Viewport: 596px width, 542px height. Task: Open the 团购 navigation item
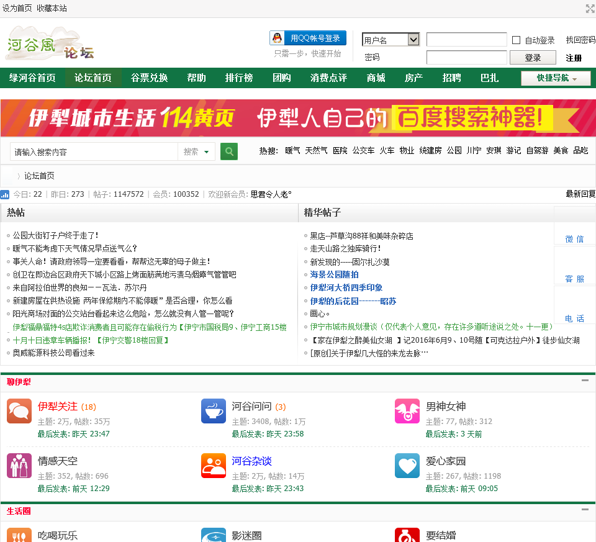[x=282, y=78]
